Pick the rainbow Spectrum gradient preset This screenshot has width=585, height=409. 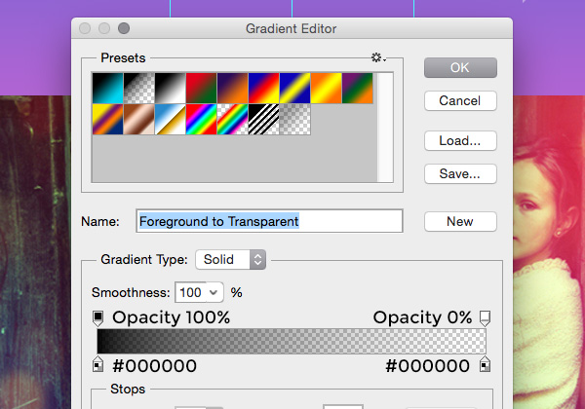[202, 119]
